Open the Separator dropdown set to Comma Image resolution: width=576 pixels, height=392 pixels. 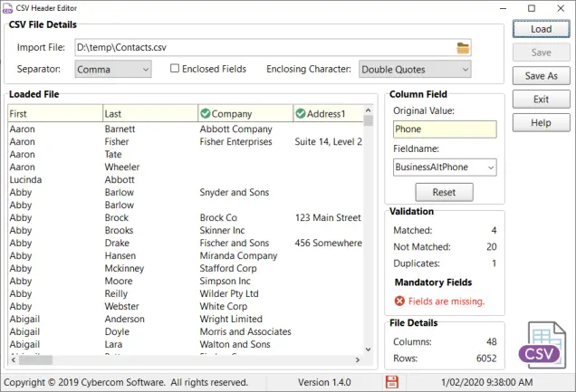(x=113, y=69)
